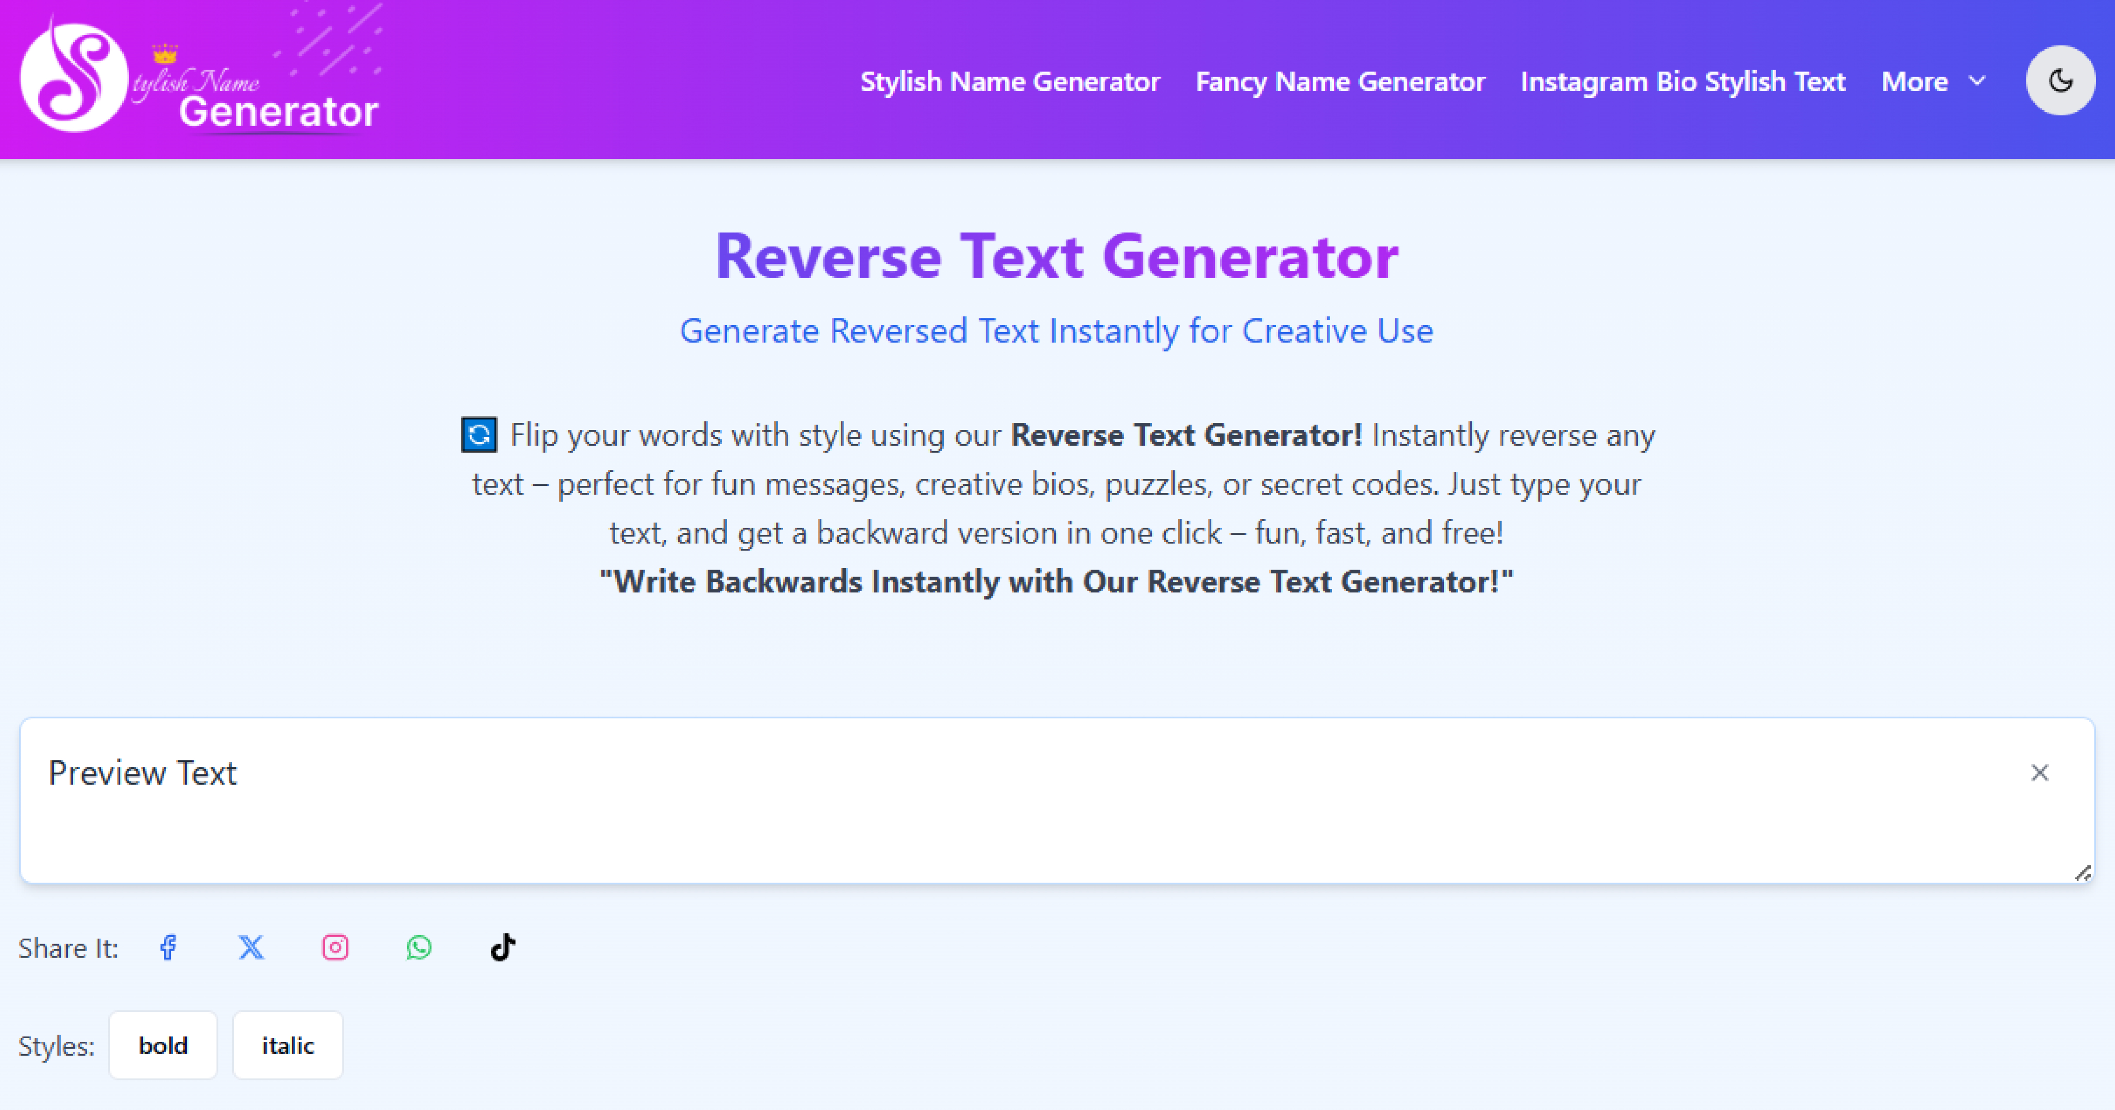Viewport: 2115px width, 1110px height.
Task: Share through WhatsApp icon
Action: coord(419,947)
